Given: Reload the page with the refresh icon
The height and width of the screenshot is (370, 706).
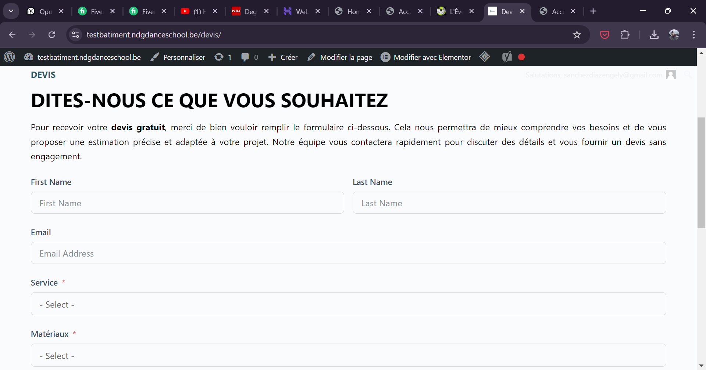Looking at the screenshot, I should tap(52, 35).
